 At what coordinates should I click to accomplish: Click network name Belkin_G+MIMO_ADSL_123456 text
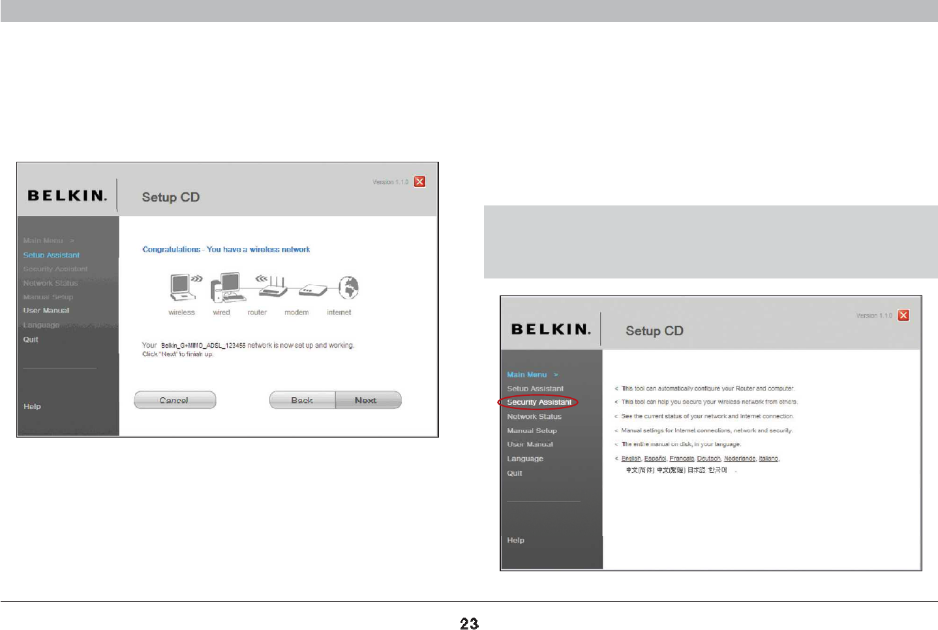[x=203, y=346]
